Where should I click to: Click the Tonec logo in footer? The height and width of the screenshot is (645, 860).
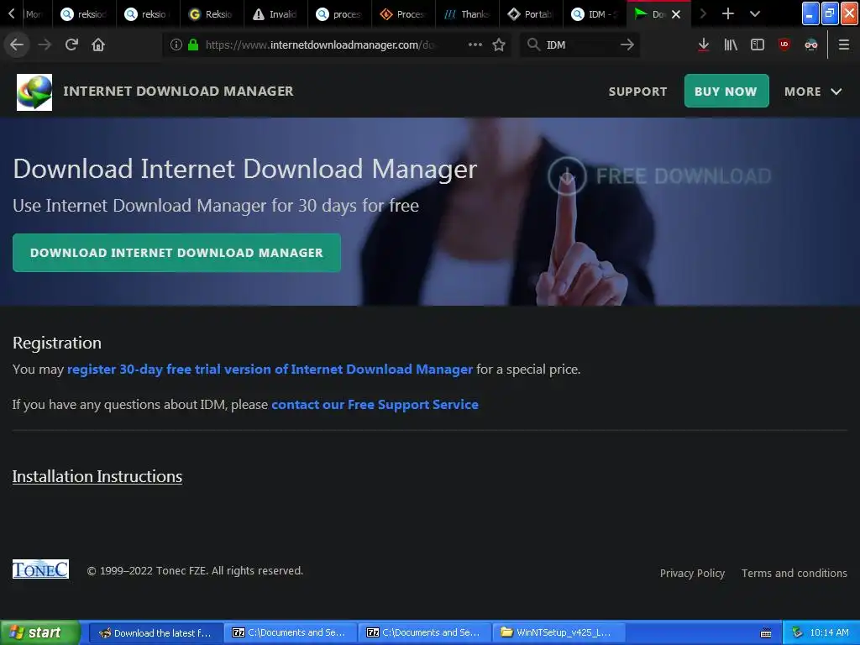click(40, 569)
